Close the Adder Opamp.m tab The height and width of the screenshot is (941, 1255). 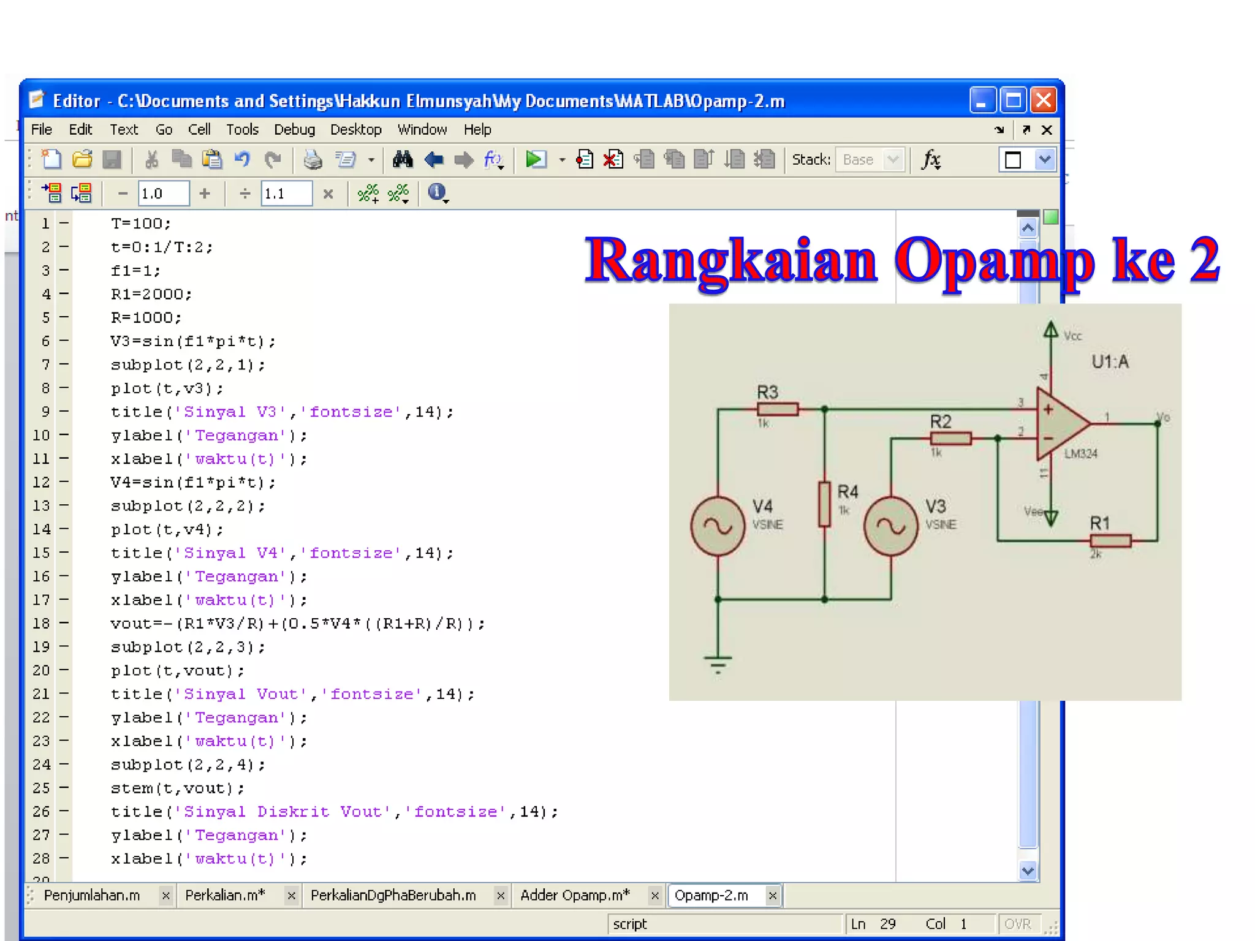tap(654, 896)
